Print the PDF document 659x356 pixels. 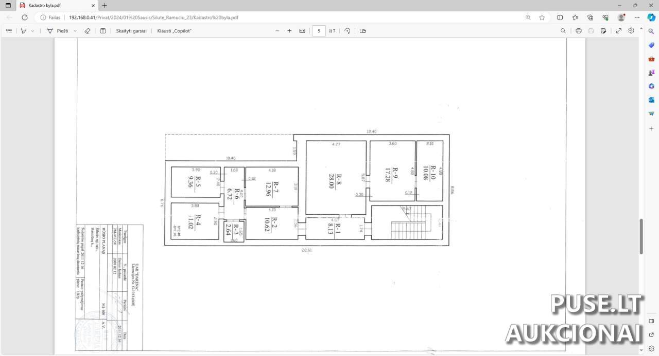(579, 31)
